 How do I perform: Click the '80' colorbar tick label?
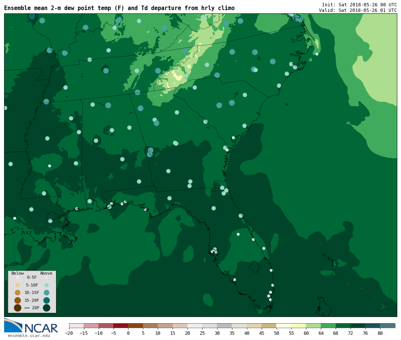(x=380, y=333)
